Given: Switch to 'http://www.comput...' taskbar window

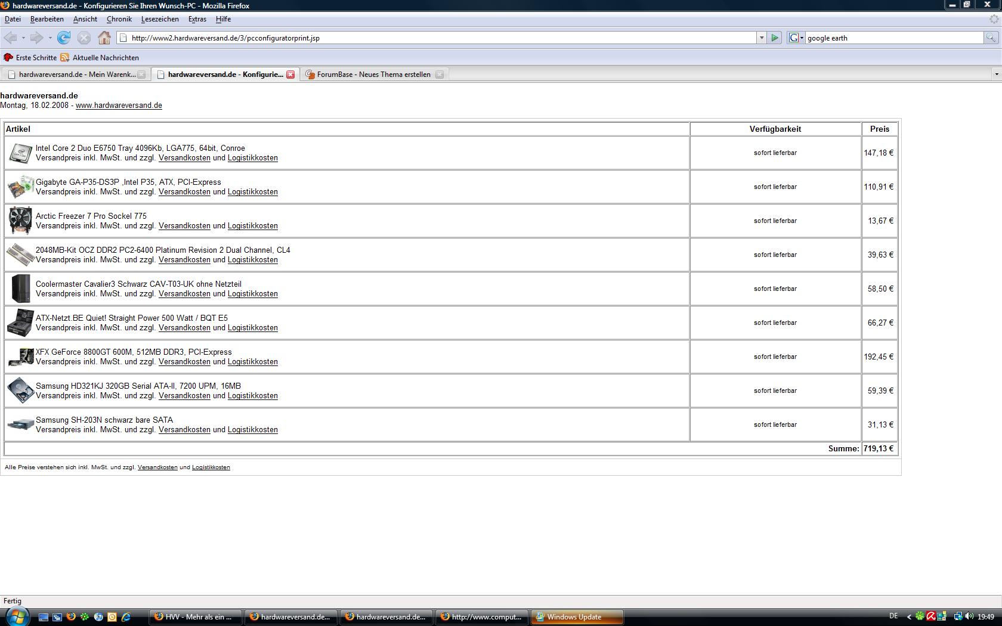Looking at the screenshot, I should point(482,617).
